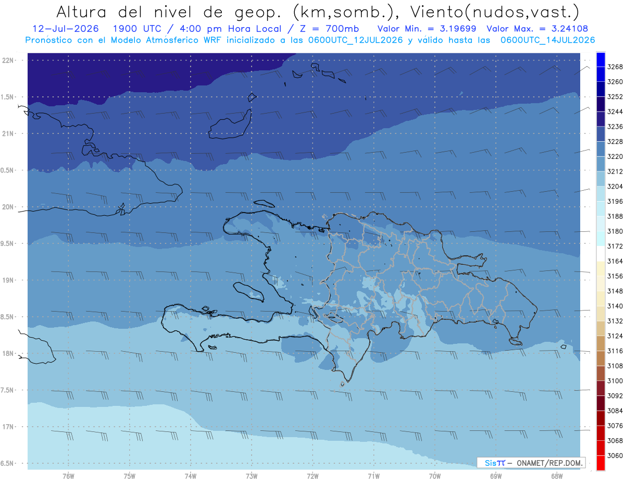Click the 3124 color scale label
This screenshot has width=625, height=483.
point(615,336)
